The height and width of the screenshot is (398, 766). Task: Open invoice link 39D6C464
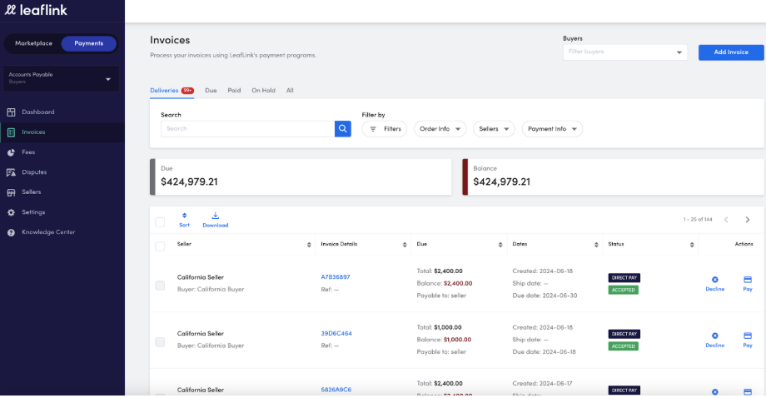click(x=336, y=334)
